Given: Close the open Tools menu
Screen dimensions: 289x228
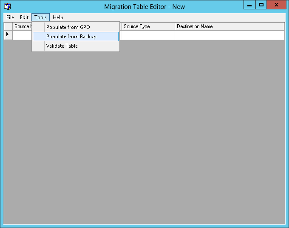Looking at the screenshot, I should pyautogui.click(x=41, y=17).
